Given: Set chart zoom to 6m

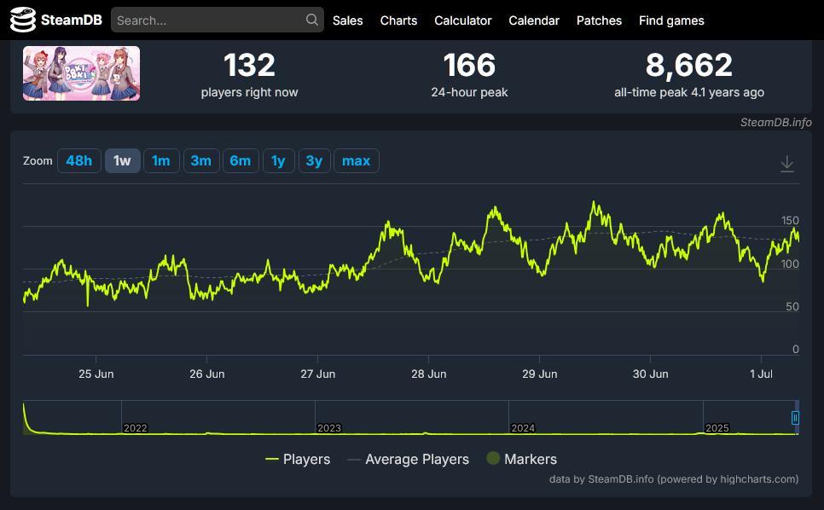Looking at the screenshot, I should [x=241, y=160].
